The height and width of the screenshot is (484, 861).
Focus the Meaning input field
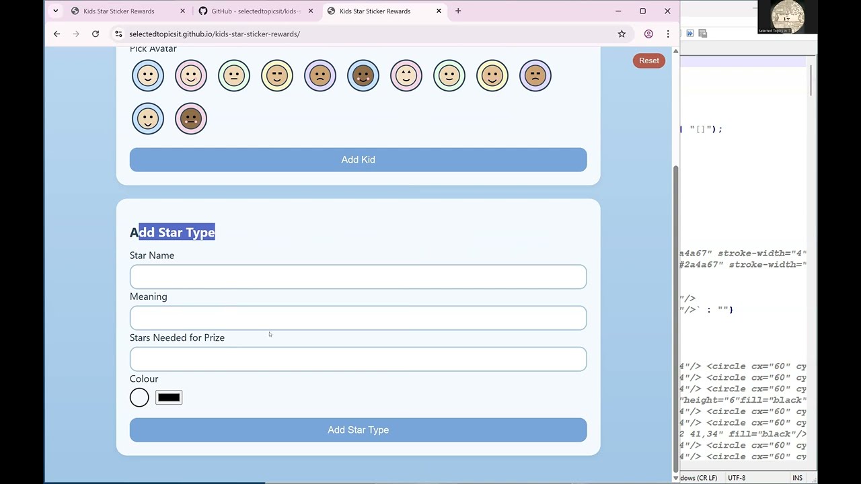pos(358,318)
